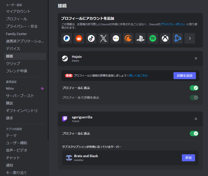Screen dimensions: 208x176
Task: Connect a Battle.net account
Action: point(177,38)
